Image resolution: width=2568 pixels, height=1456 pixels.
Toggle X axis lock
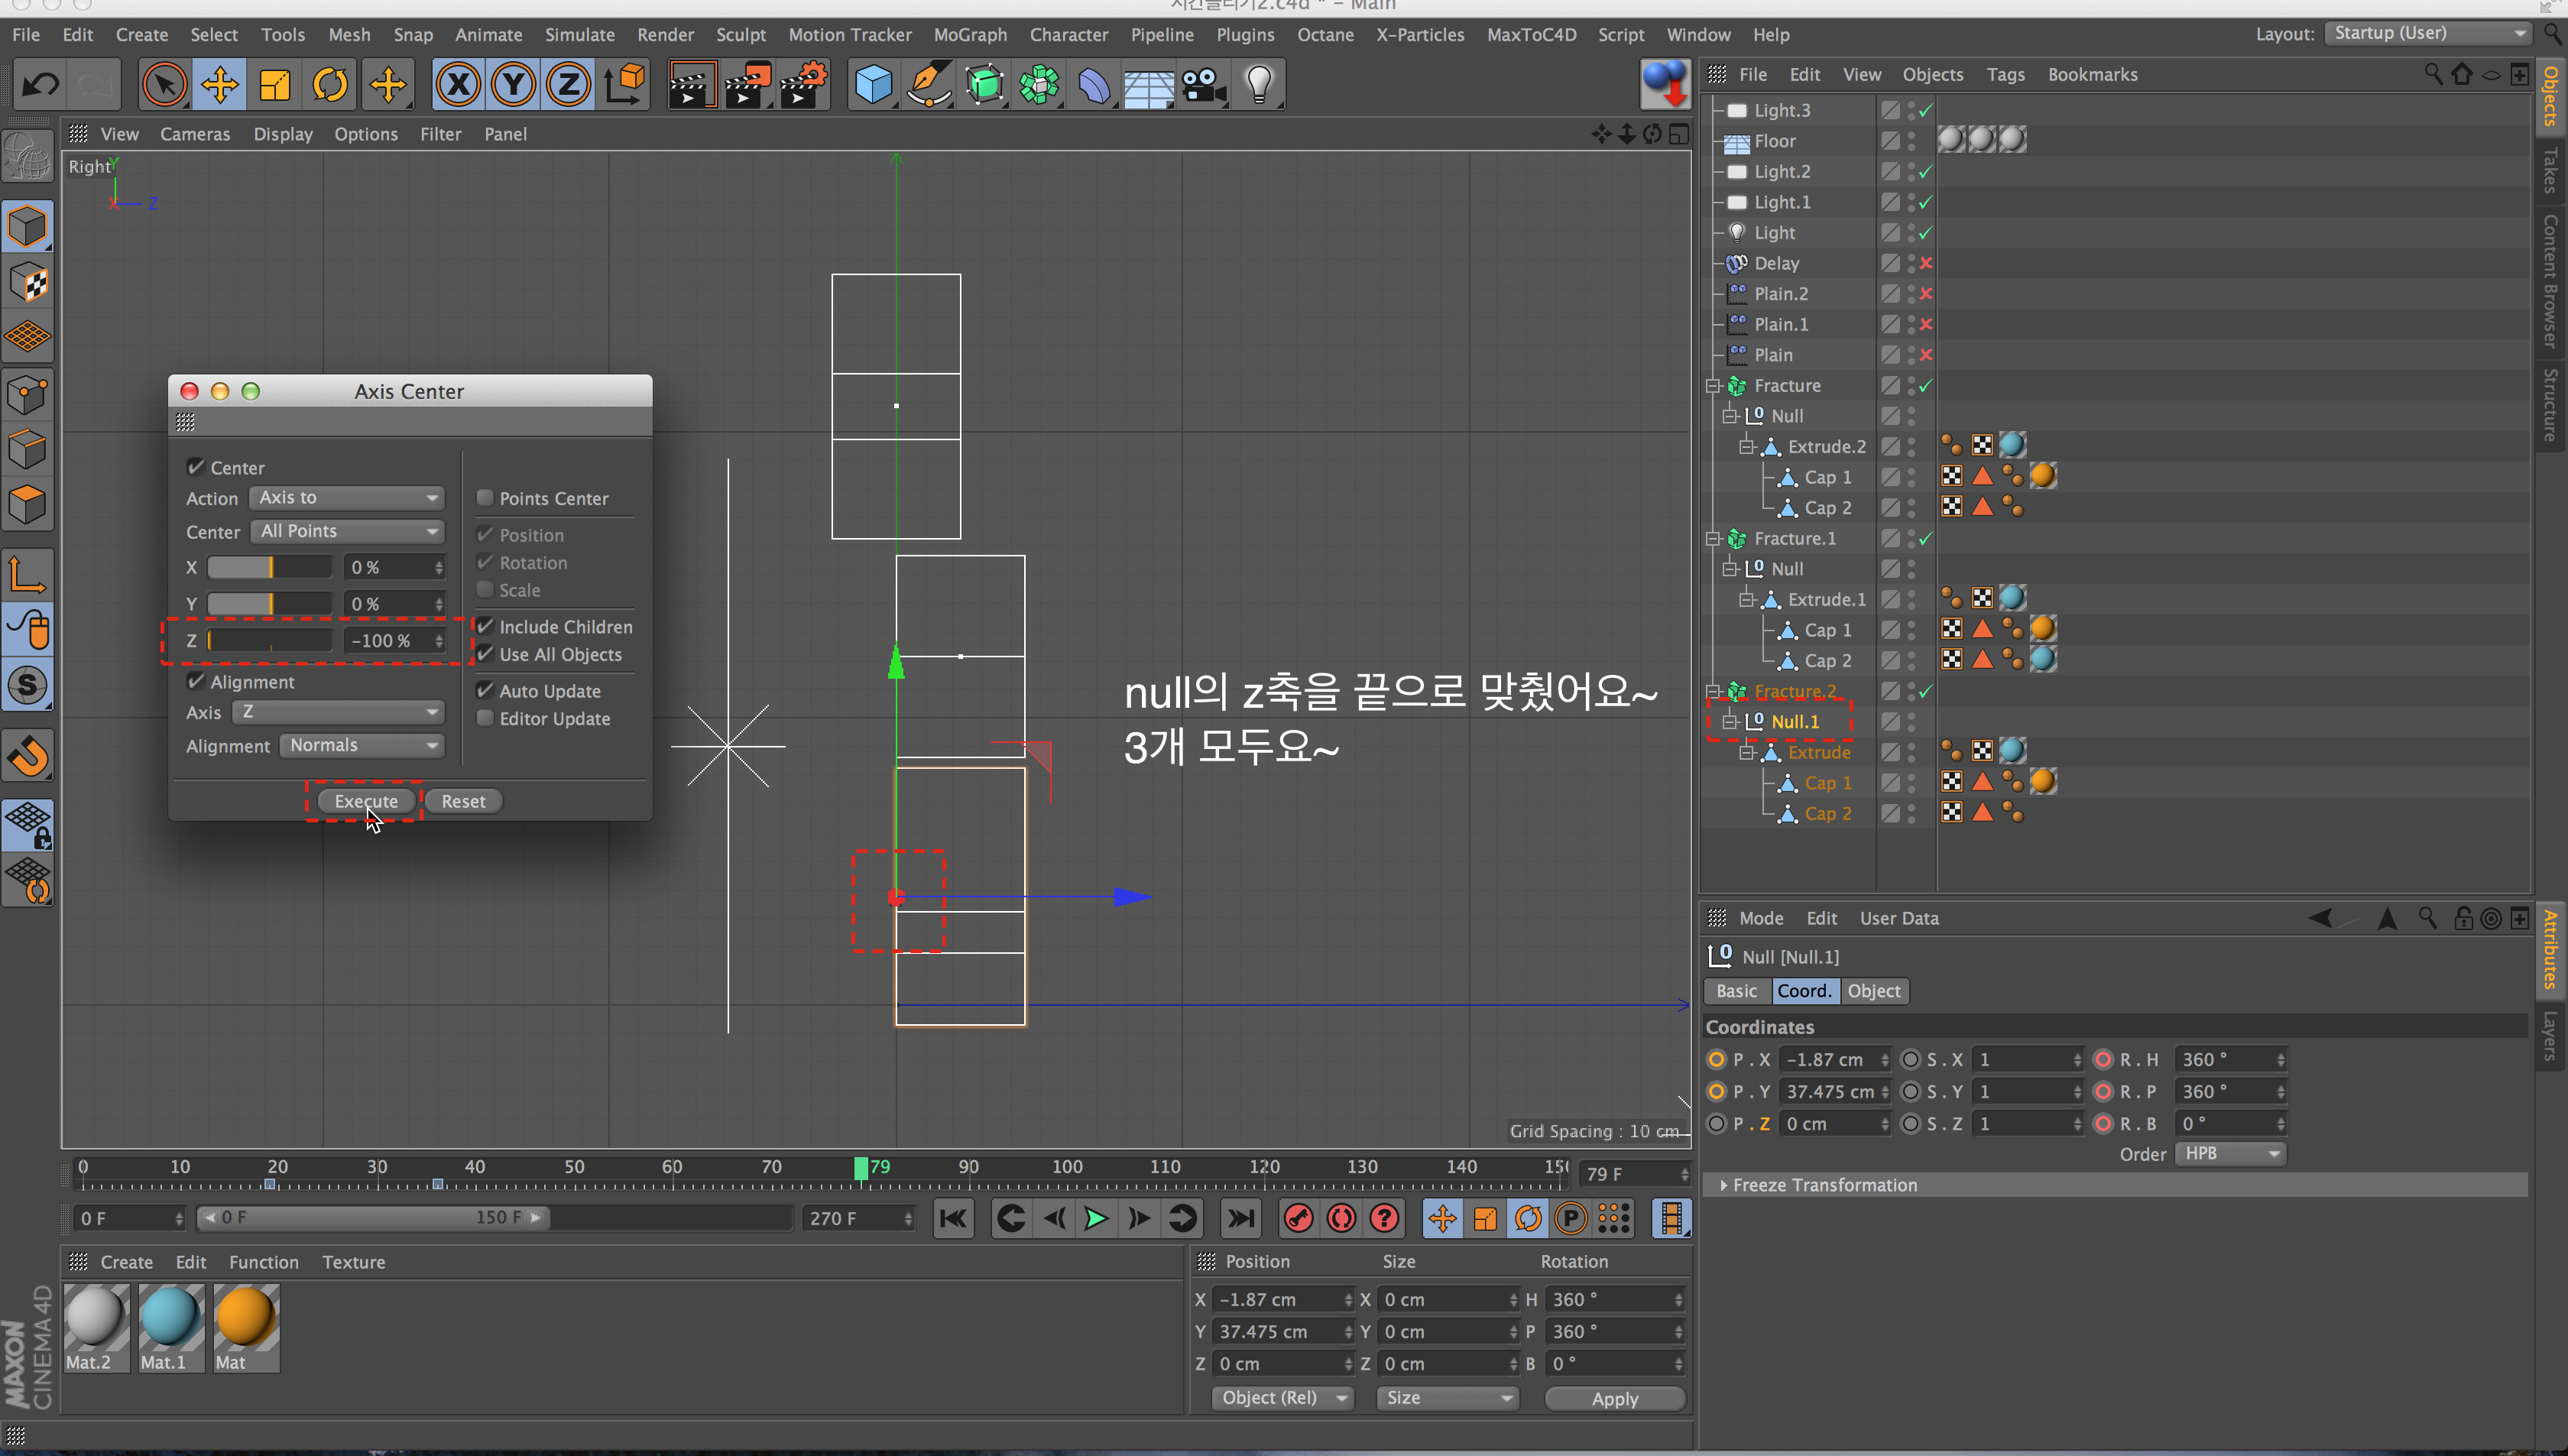(x=458, y=85)
